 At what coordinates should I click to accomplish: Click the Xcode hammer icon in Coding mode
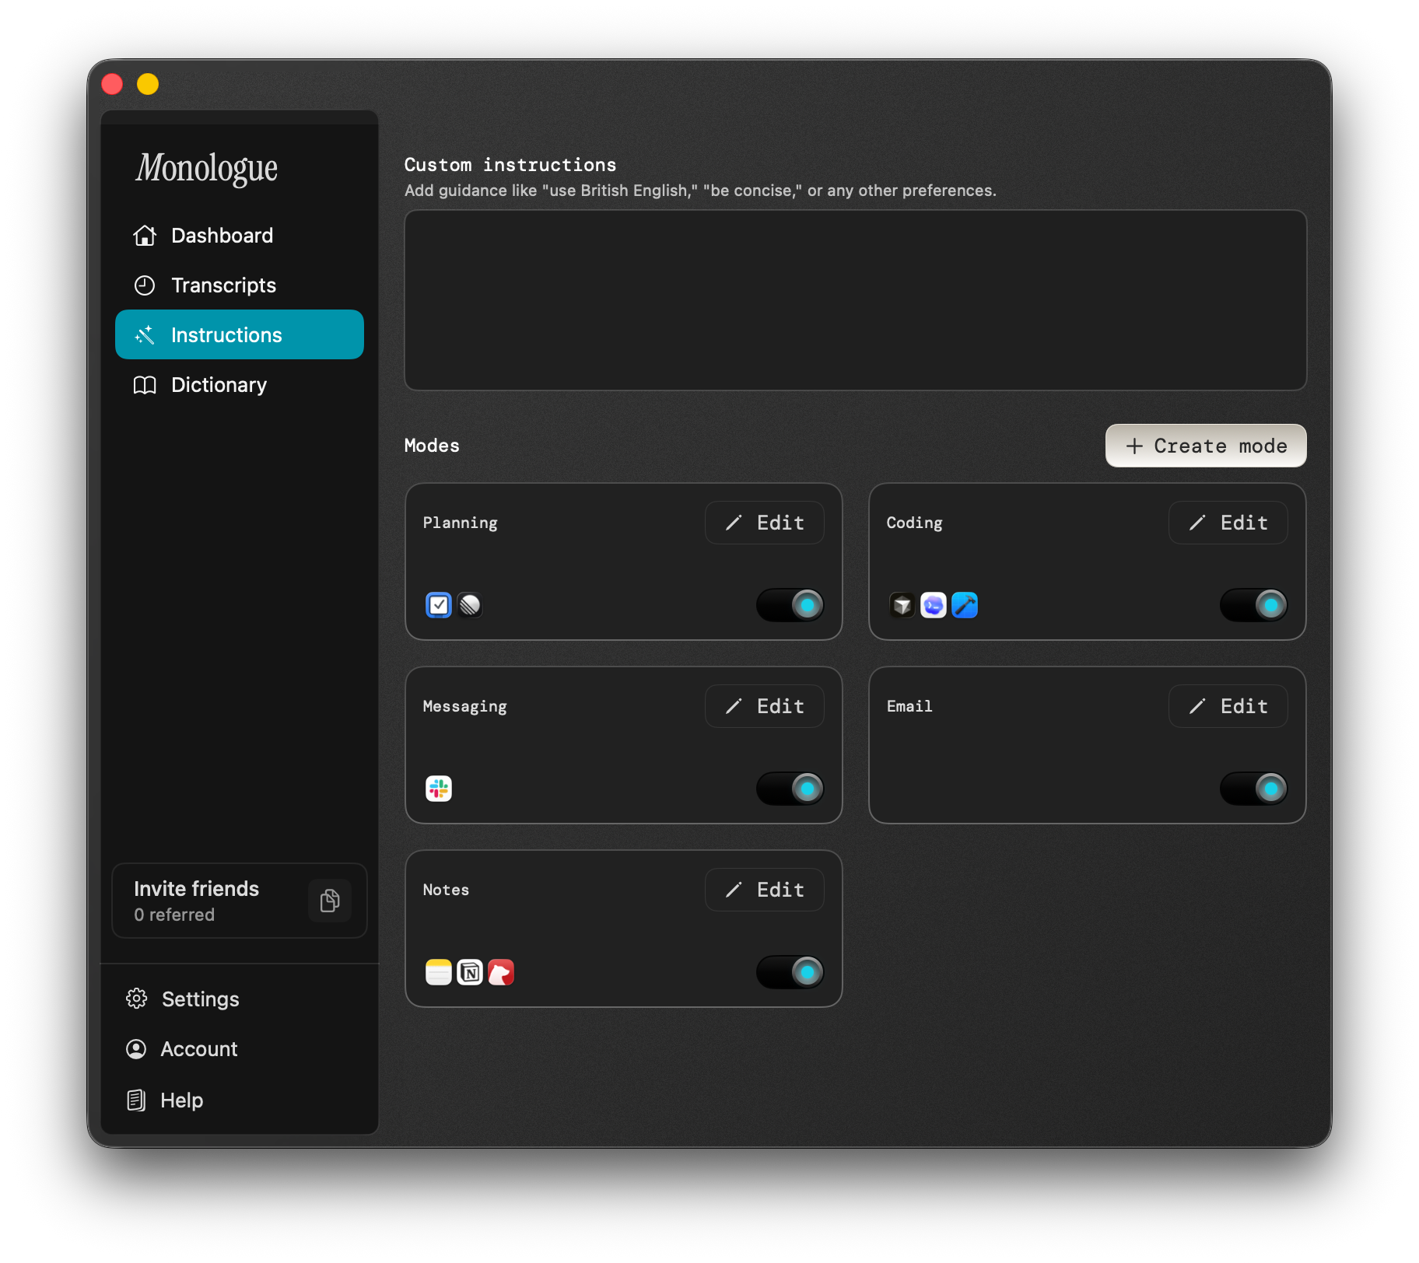(x=965, y=605)
